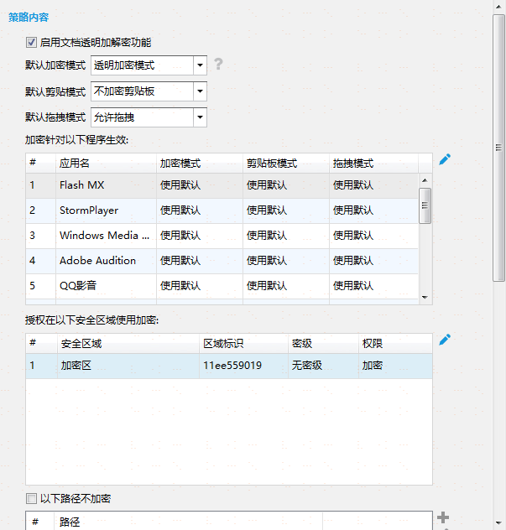Image resolution: width=506 pixels, height=530 pixels.
Task: Click the 安全区域 column header
Action: (81, 344)
